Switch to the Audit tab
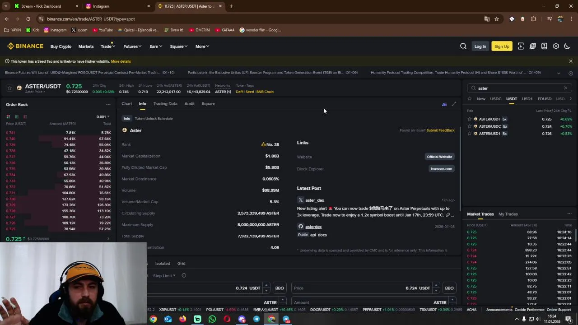Screen dimensions: 578x325 click(189, 104)
